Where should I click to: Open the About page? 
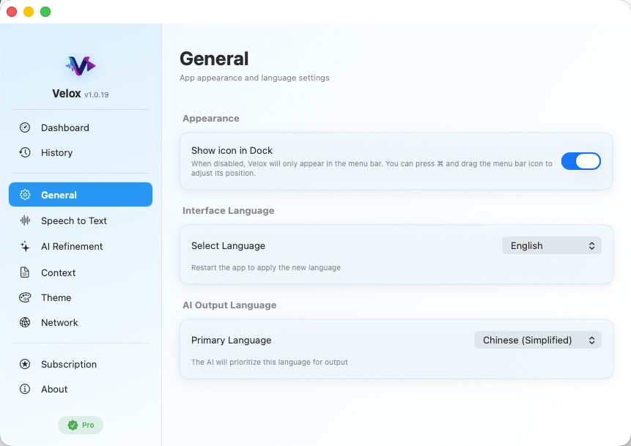click(54, 389)
